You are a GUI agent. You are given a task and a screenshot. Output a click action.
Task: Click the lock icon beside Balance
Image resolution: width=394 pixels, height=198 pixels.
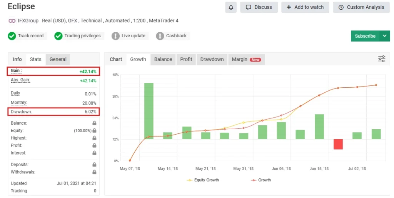point(94,123)
